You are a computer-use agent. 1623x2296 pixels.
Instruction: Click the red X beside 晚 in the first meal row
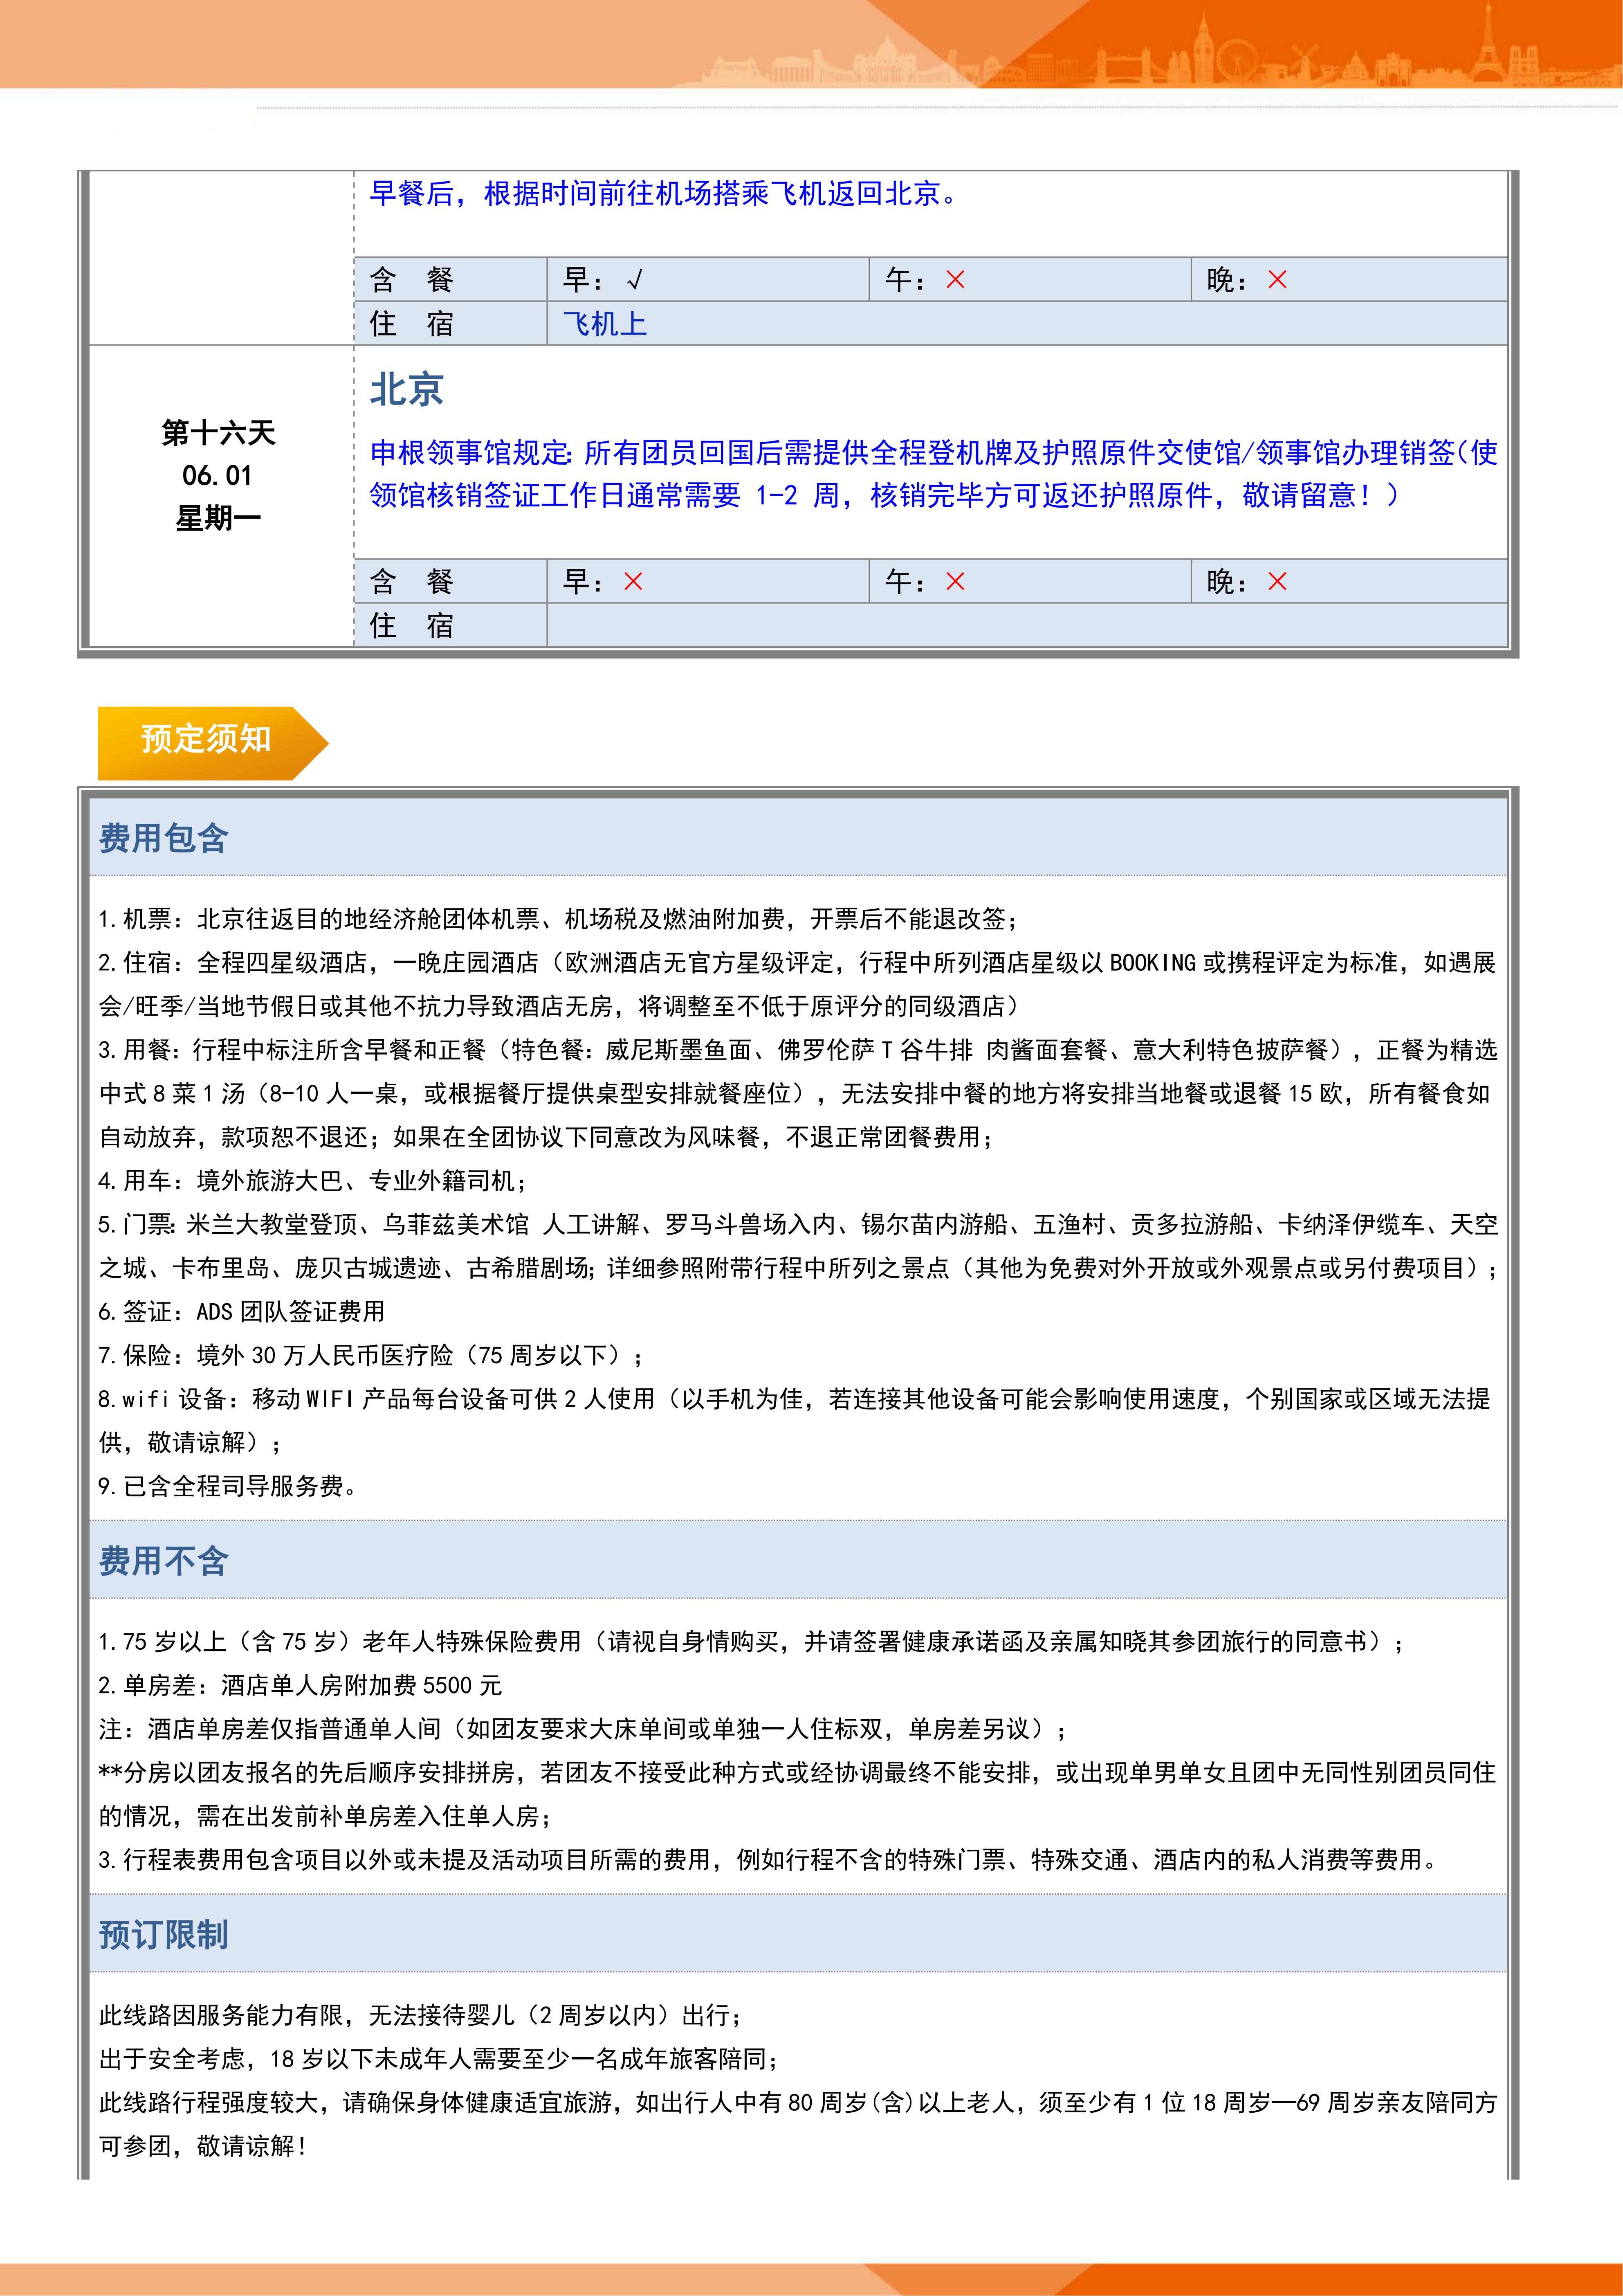pyautogui.click(x=1277, y=280)
